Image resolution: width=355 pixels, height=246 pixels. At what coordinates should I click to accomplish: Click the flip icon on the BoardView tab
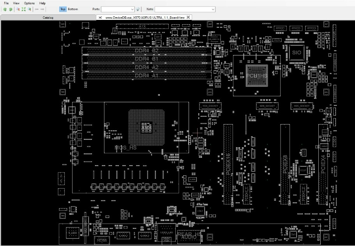(100, 18)
